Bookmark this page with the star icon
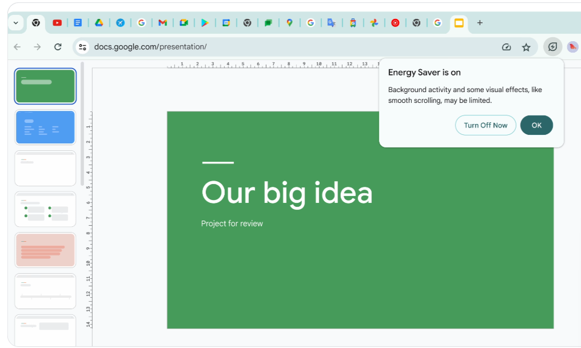 click(x=526, y=47)
